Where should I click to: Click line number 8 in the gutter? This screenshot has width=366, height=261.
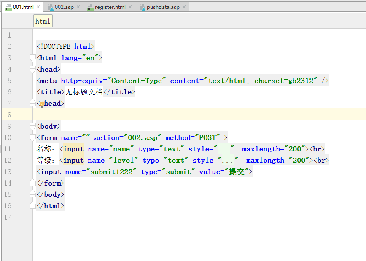9,115
